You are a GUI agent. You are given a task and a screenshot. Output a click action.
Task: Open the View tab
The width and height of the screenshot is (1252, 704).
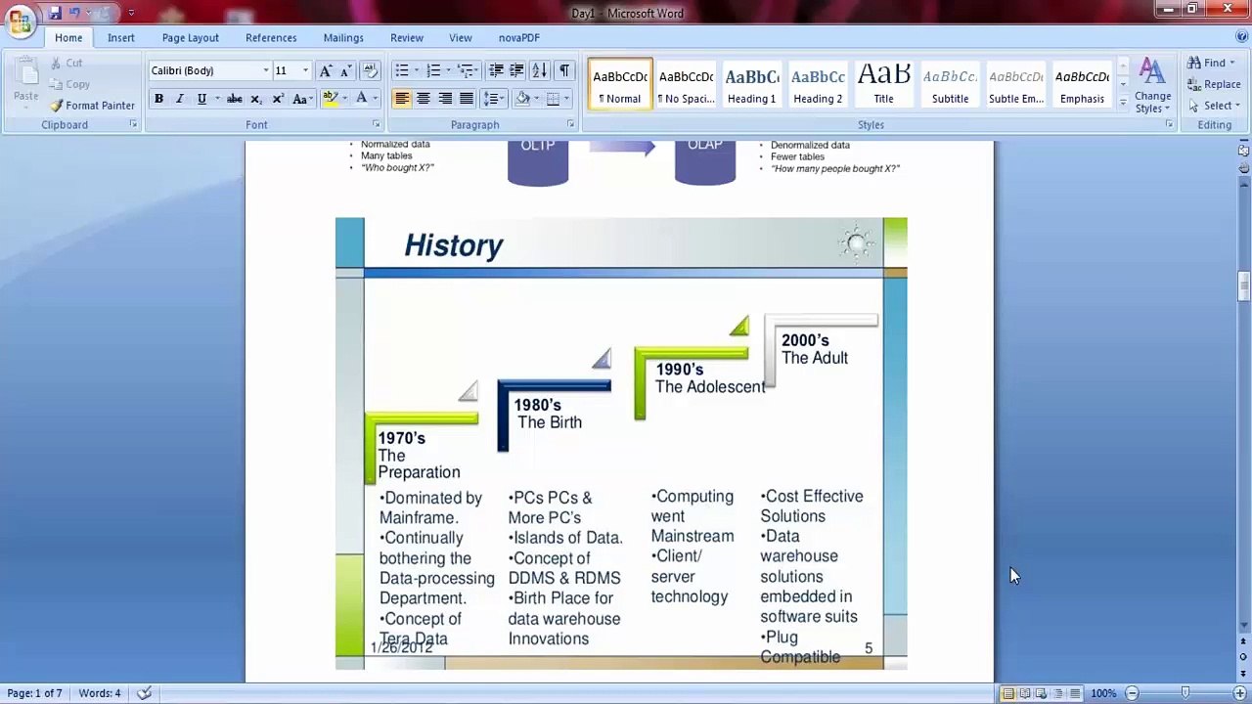pyautogui.click(x=461, y=38)
